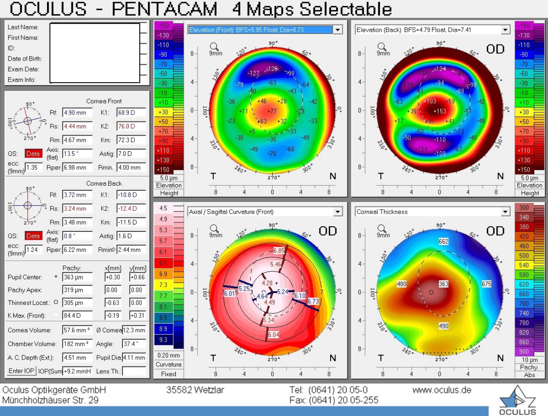Click the Cornea Front Rf 4.90 mm field
This screenshot has height=416, width=548.
click(x=77, y=113)
